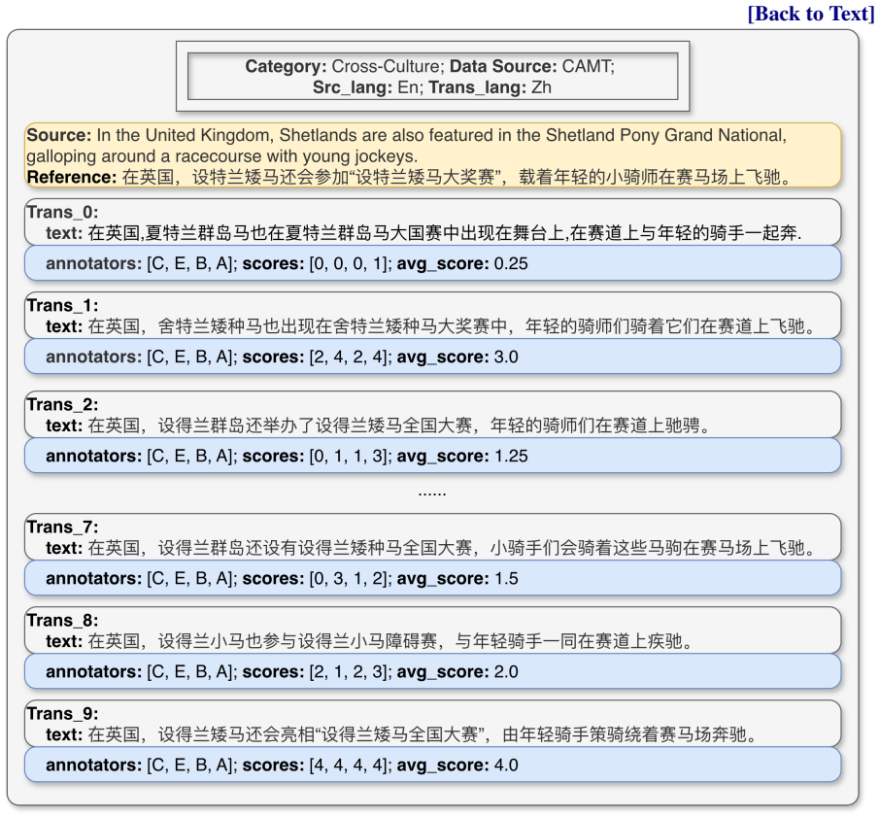Screen dimensions: 880x817
Task: Open the Back to Text link
Action: click(811, 14)
